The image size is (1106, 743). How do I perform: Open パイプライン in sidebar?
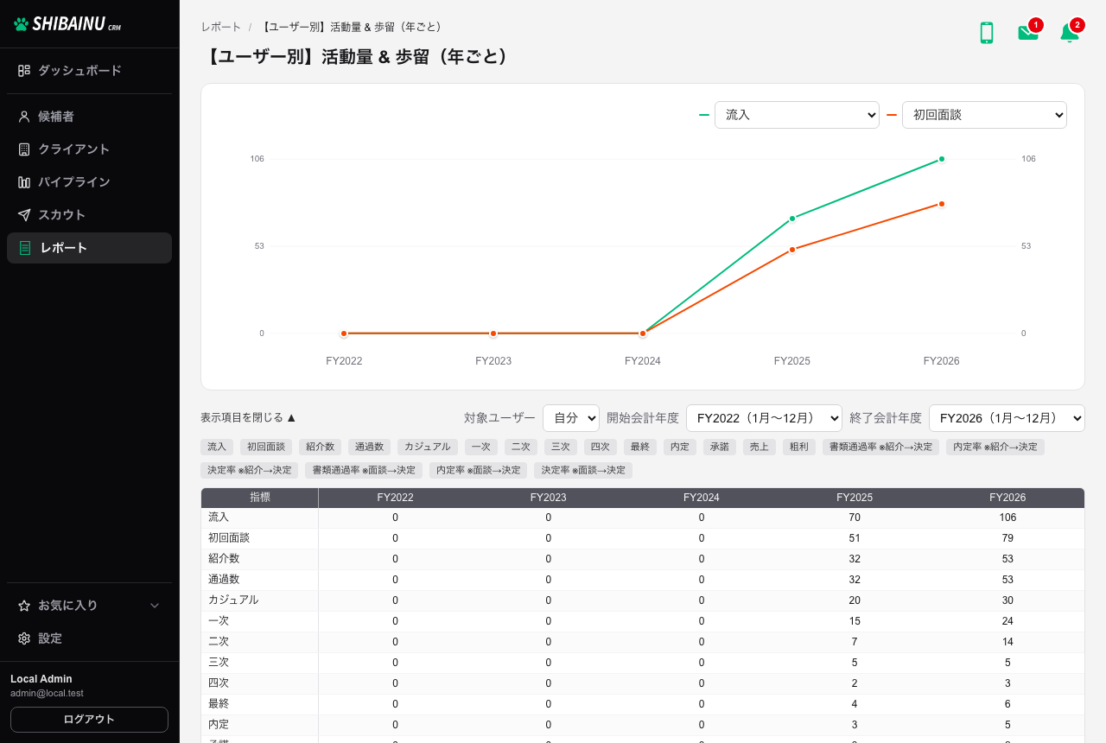[90, 182]
